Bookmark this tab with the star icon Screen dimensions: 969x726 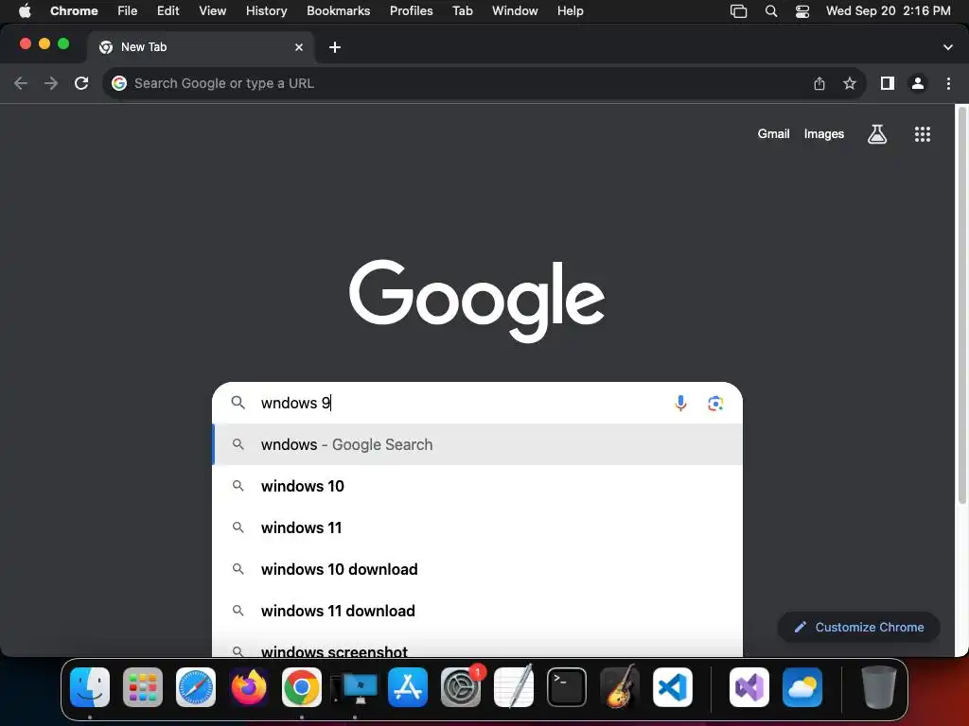850,83
